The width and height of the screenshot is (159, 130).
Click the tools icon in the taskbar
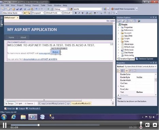click(x=52, y=117)
